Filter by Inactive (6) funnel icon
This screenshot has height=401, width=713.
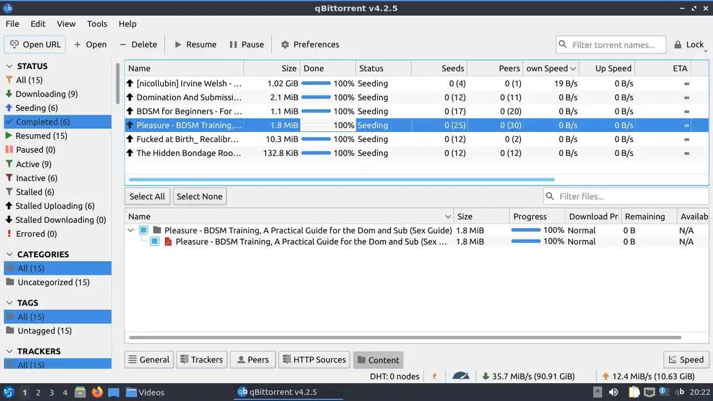[x=9, y=178]
